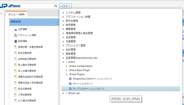The width and height of the screenshot is (184, 105).
Task: Click the magnifier search icon
Action: coord(56,6)
